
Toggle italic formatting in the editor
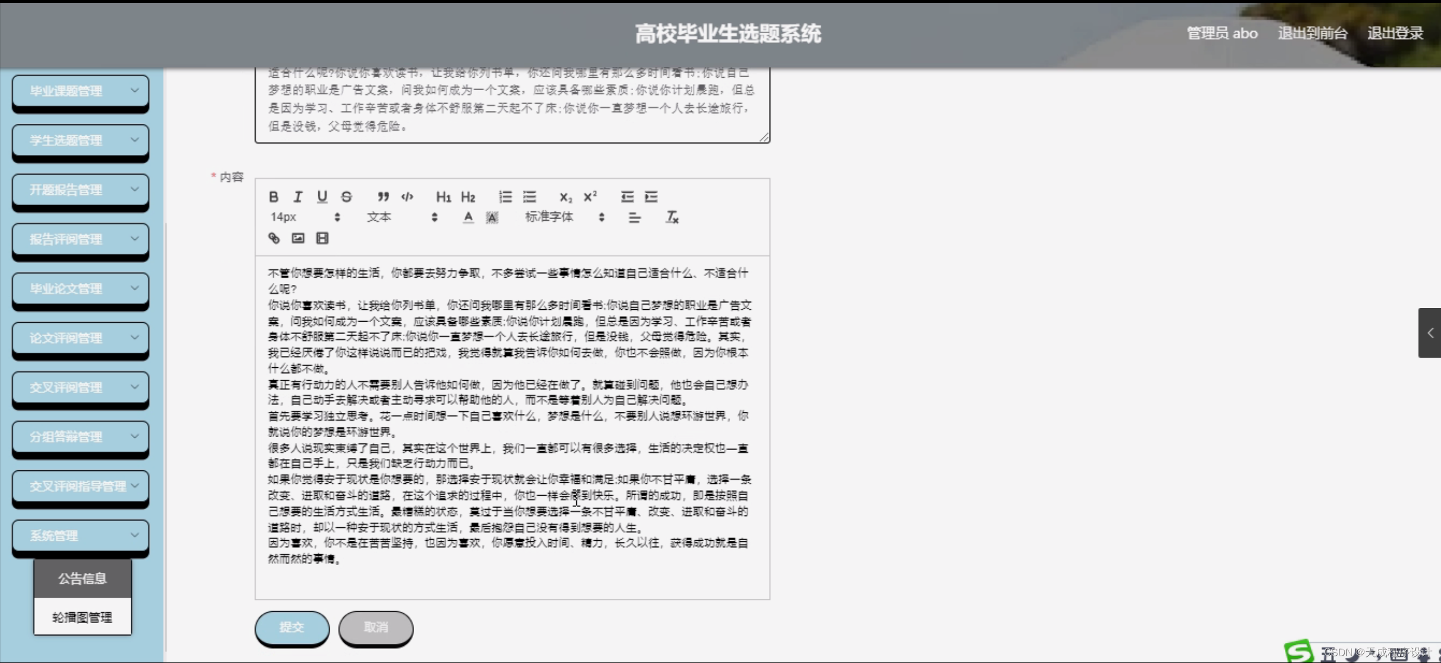click(x=298, y=197)
